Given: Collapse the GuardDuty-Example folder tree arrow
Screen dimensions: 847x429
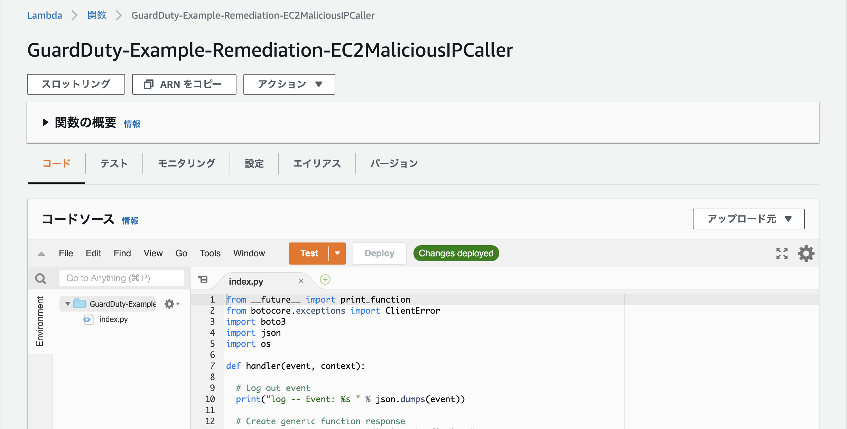Looking at the screenshot, I should tap(68, 304).
